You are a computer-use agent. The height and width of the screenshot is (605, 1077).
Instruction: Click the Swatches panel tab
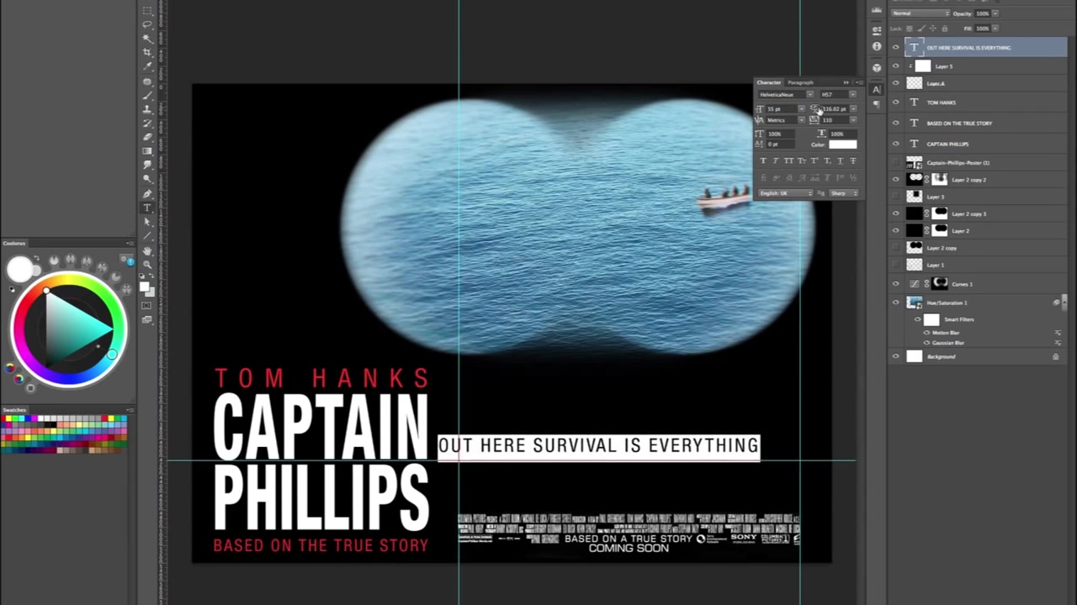[x=14, y=410]
